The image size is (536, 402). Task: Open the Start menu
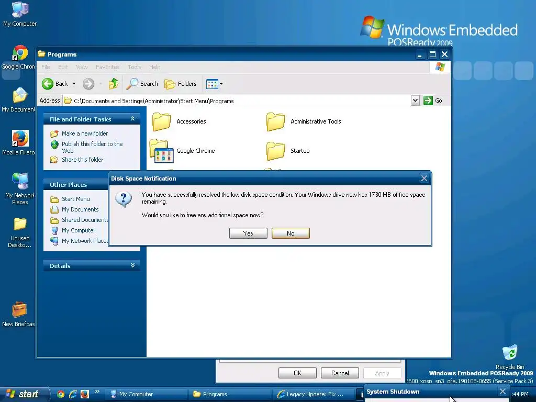(24, 394)
